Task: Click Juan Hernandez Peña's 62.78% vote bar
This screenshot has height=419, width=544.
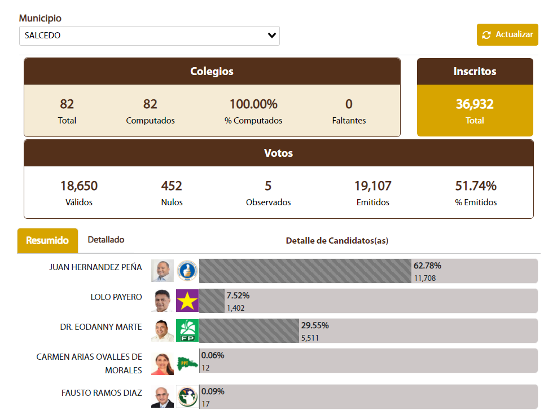Action: [x=305, y=271]
